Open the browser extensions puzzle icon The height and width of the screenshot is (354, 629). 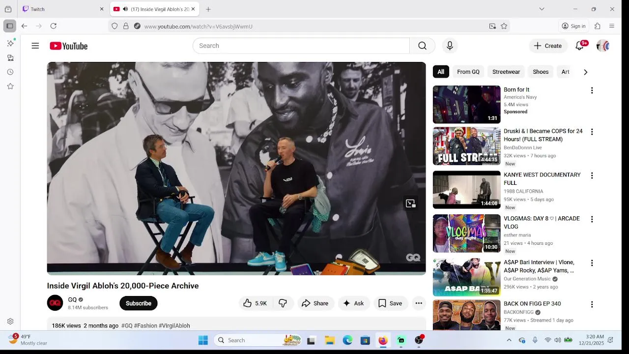click(x=598, y=26)
